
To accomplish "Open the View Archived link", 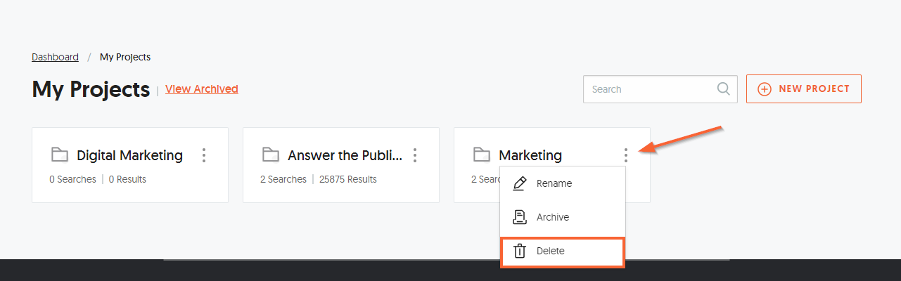I will click(x=202, y=89).
